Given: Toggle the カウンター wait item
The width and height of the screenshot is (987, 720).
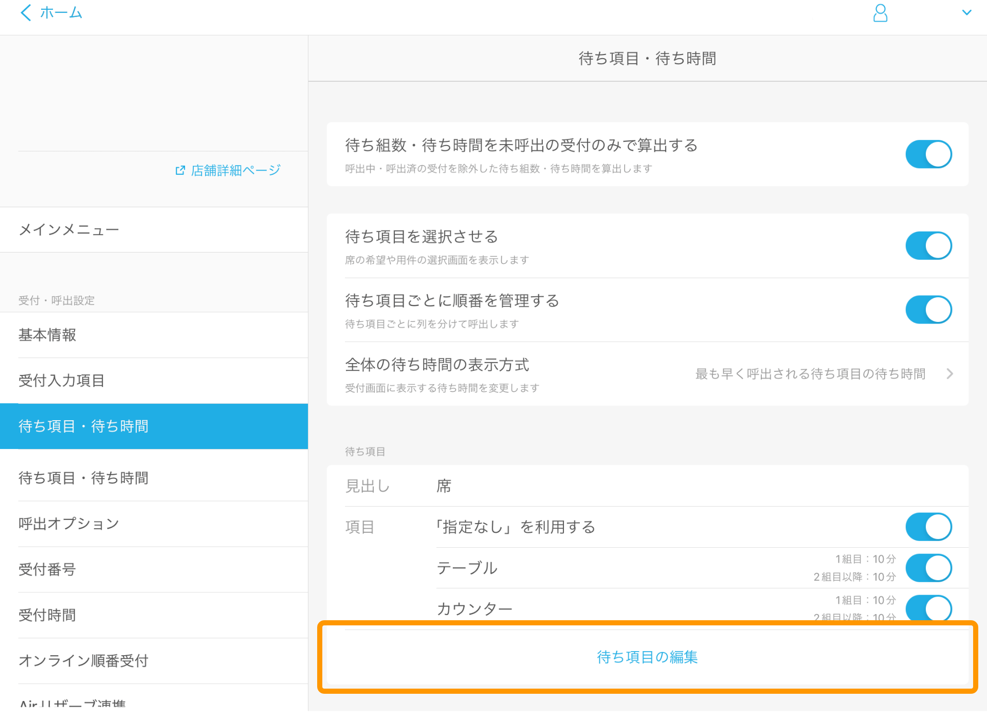Looking at the screenshot, I should 928,608.
